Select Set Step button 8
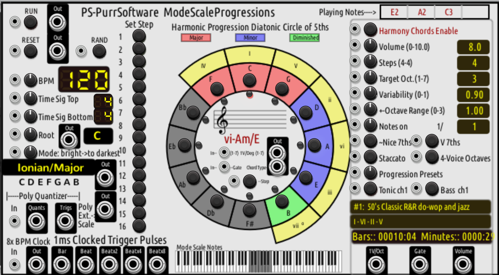Screen dimensions: 499x275 pyautogui.click(x=139, y=124)
